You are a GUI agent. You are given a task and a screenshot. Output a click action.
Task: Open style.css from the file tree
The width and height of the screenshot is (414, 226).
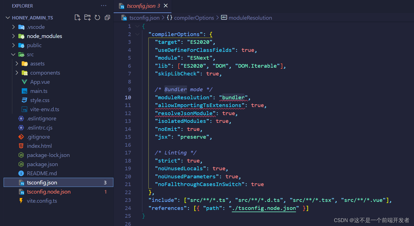click(40, 100)
